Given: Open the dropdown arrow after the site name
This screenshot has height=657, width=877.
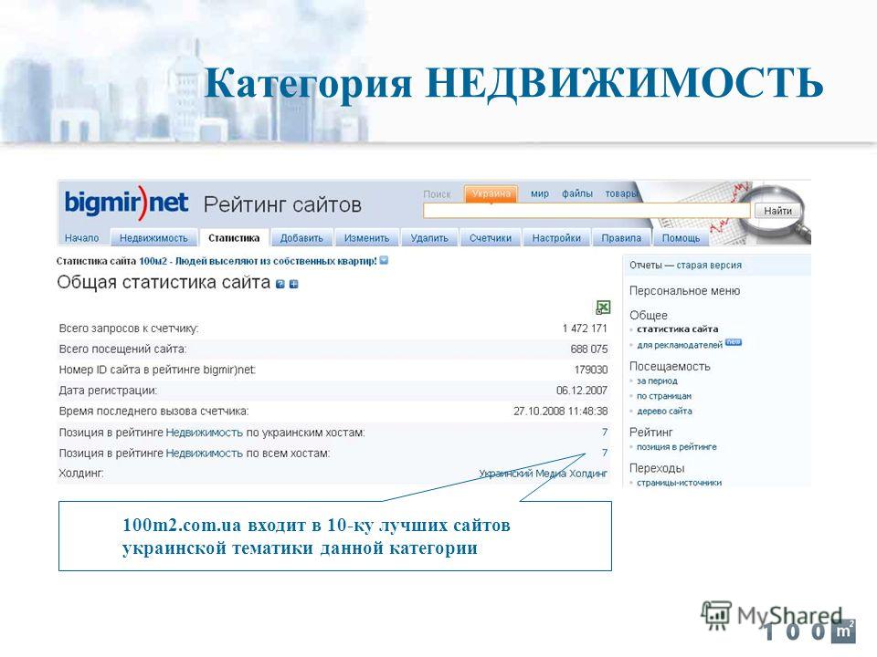Looking at the screenshot, I should pyautogui.click(x=384, y=260).
